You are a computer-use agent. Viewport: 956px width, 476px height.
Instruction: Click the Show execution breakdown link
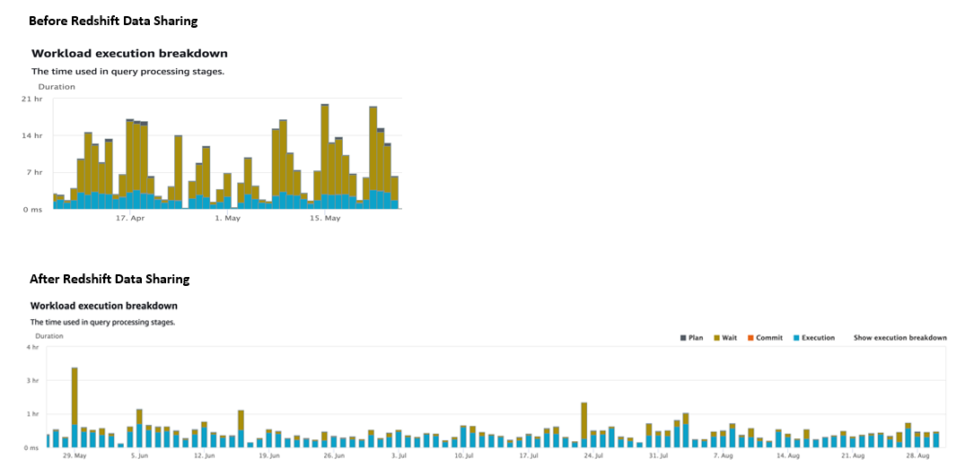900,337
